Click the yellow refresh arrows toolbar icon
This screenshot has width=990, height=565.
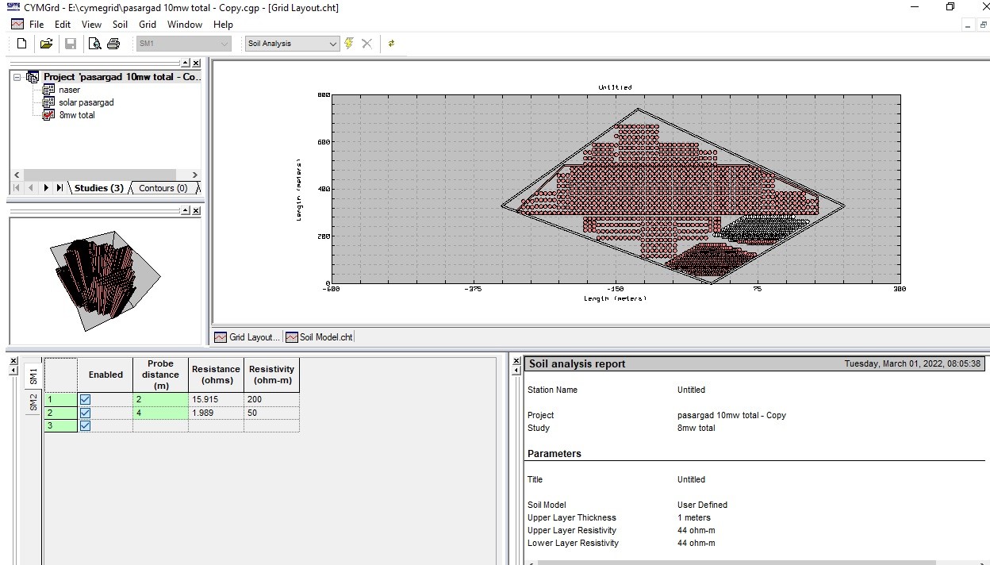391,44
